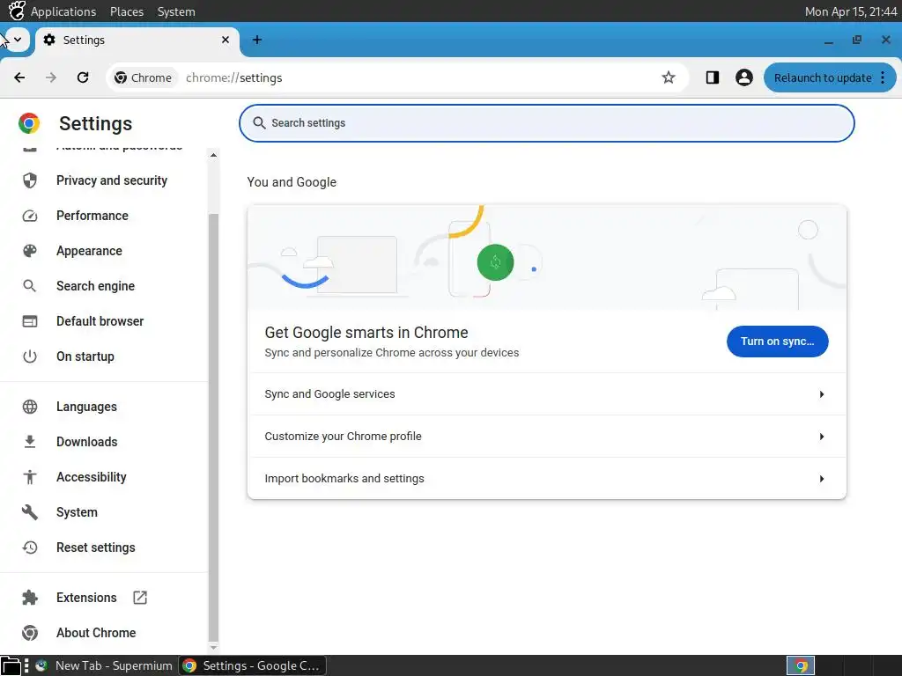Click the Privacy and security shield icon
Screen dimensions: 902x676
30,180
